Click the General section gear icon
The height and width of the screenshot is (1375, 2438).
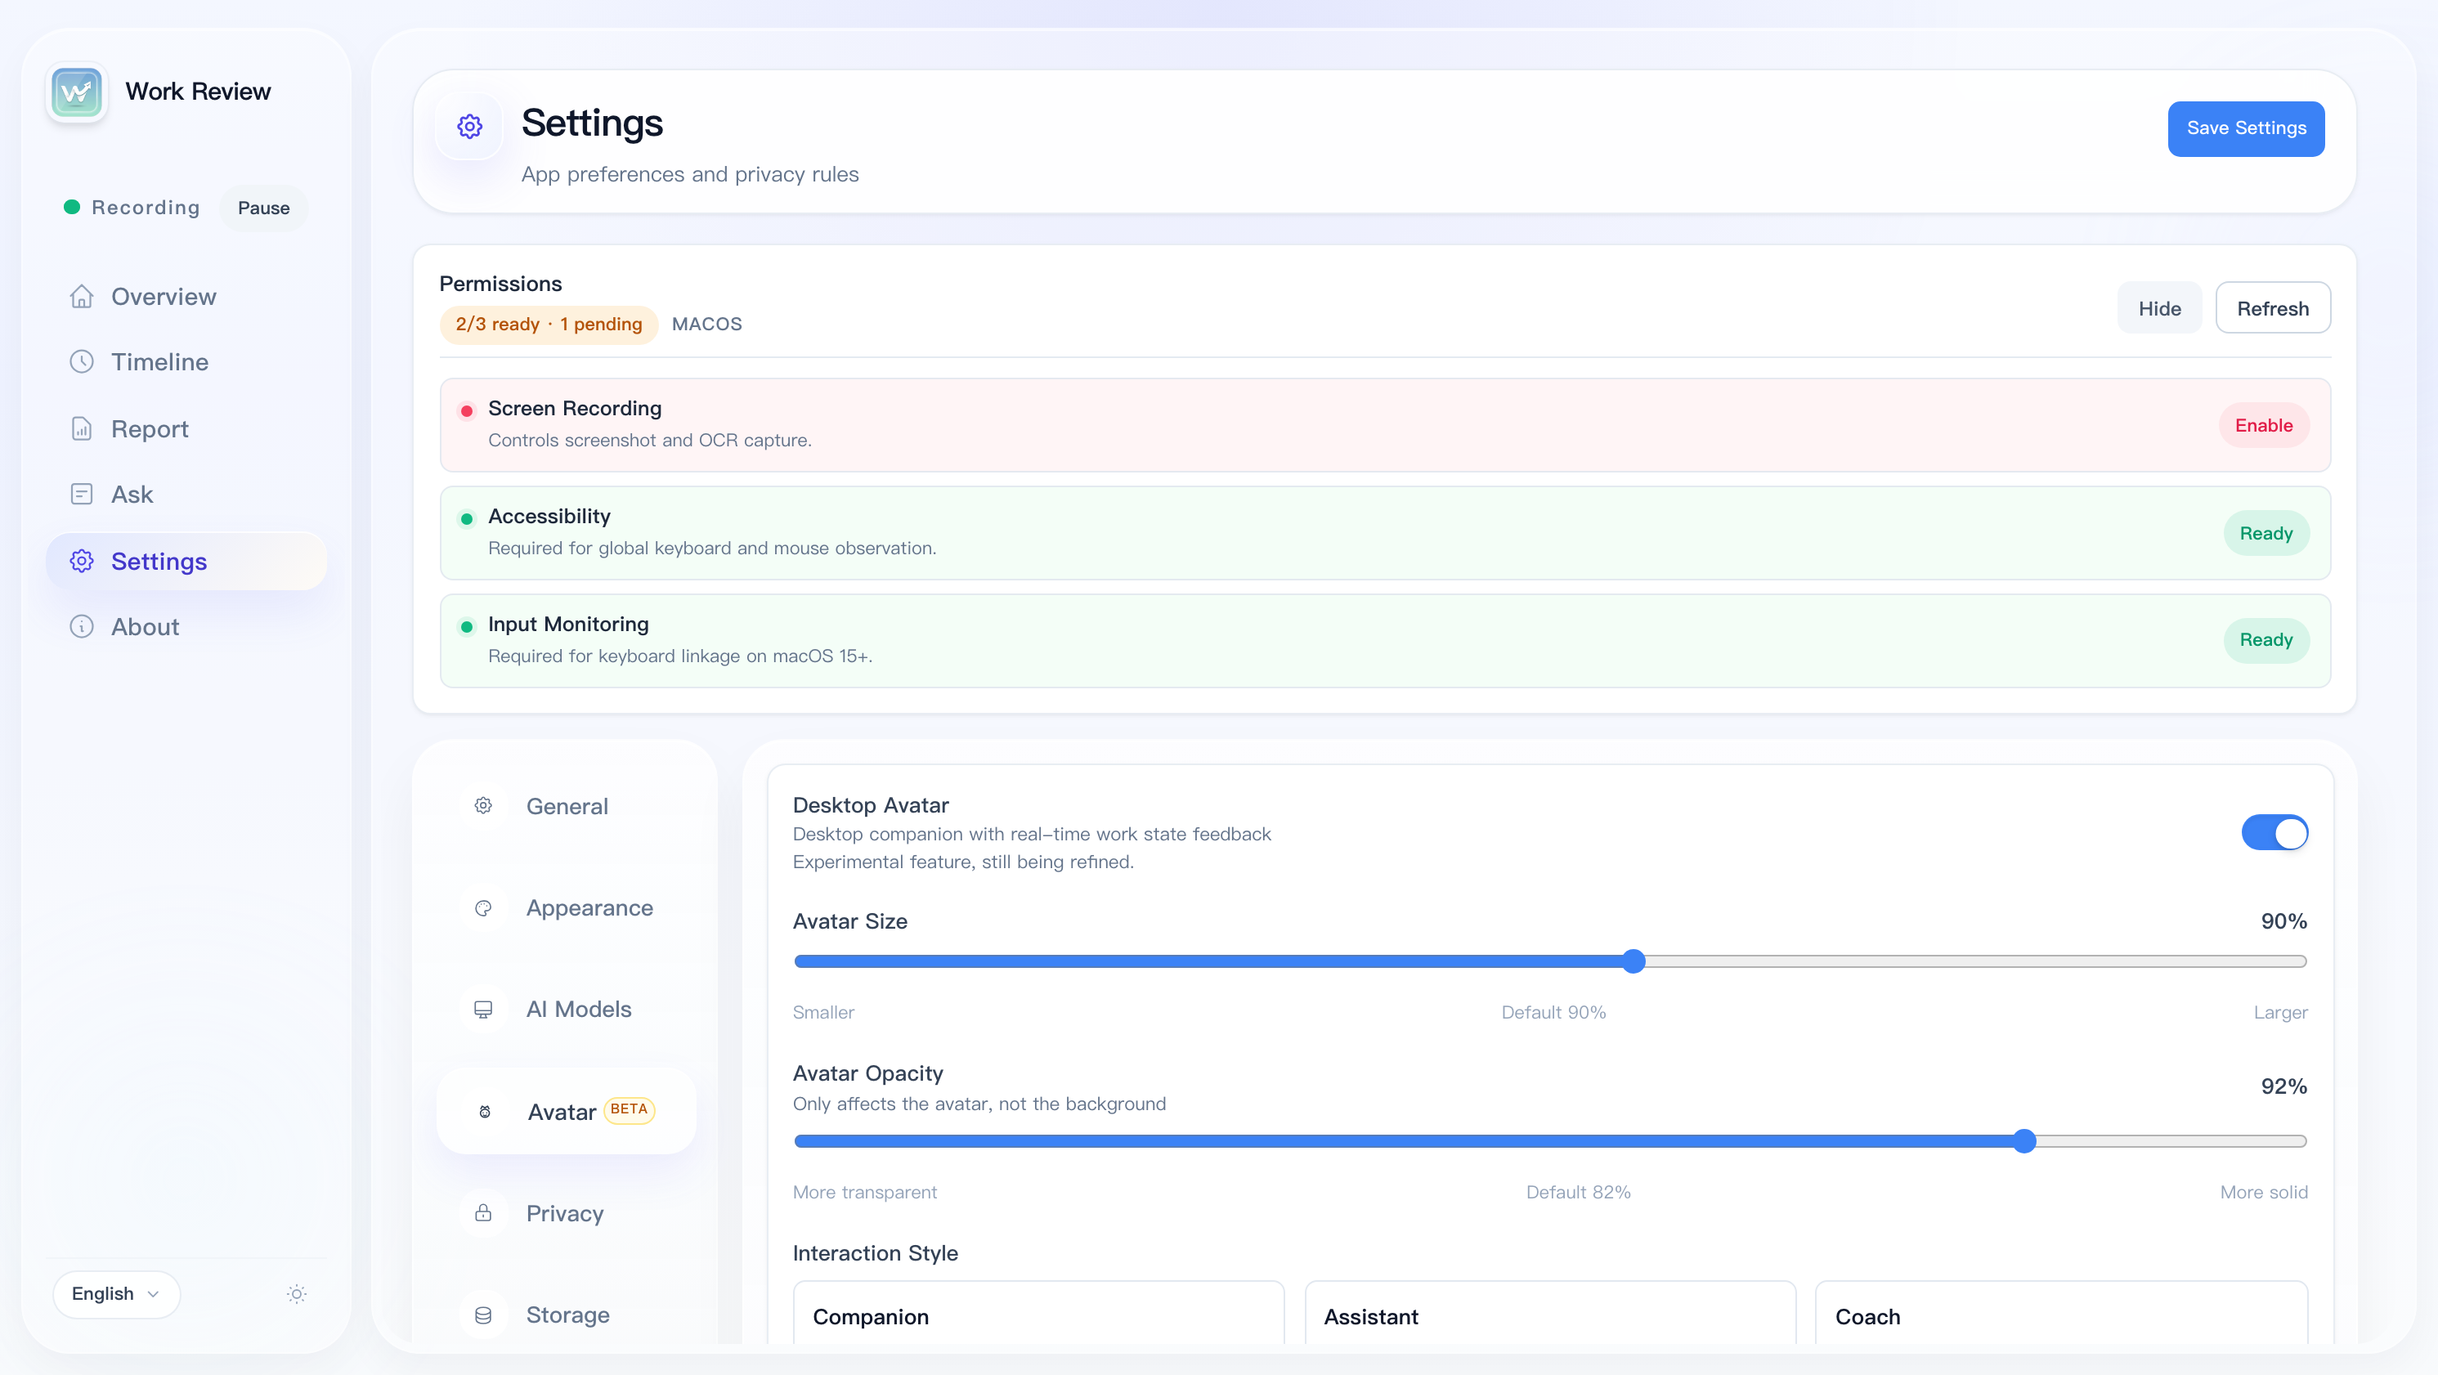(482, 805)
